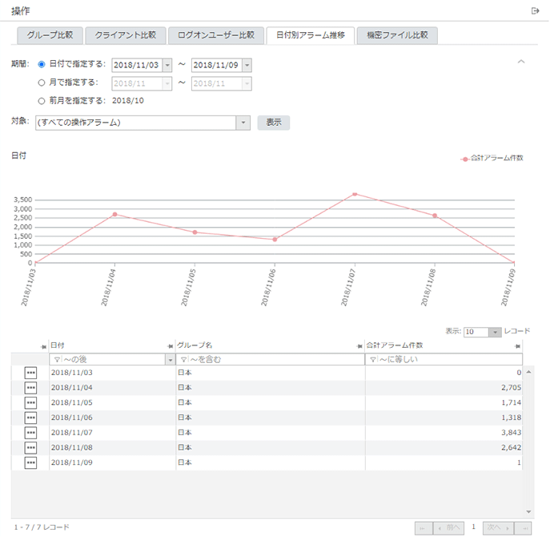Click the ellipsis button for 2018/11/07 row

[x=30, y=433]
